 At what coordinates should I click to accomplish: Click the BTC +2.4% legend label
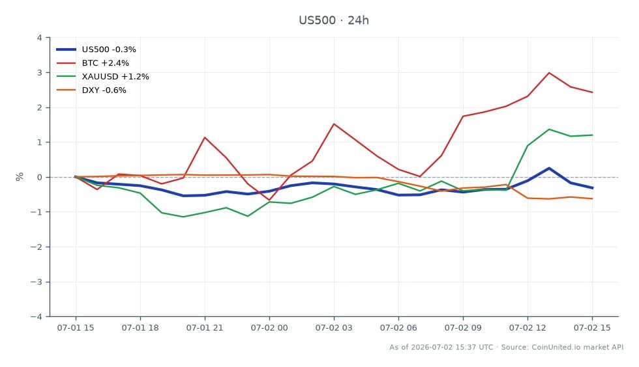point(105,63)
